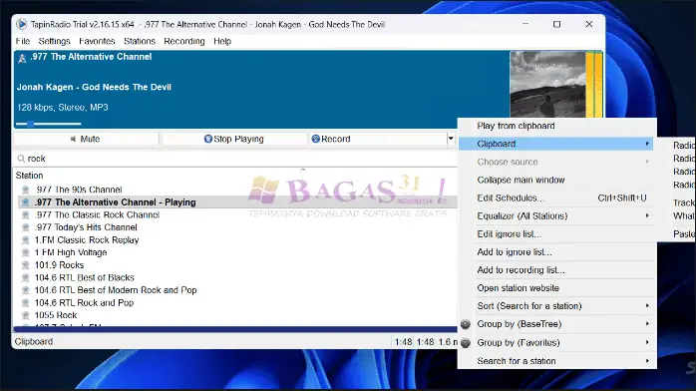
Task: Click station icon of 104.6 RTL Best of Modern Rock and Pop
Action: coord(26,290)
